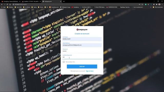
Task: Click the Create an account heading
Action: tap(82, 34)
